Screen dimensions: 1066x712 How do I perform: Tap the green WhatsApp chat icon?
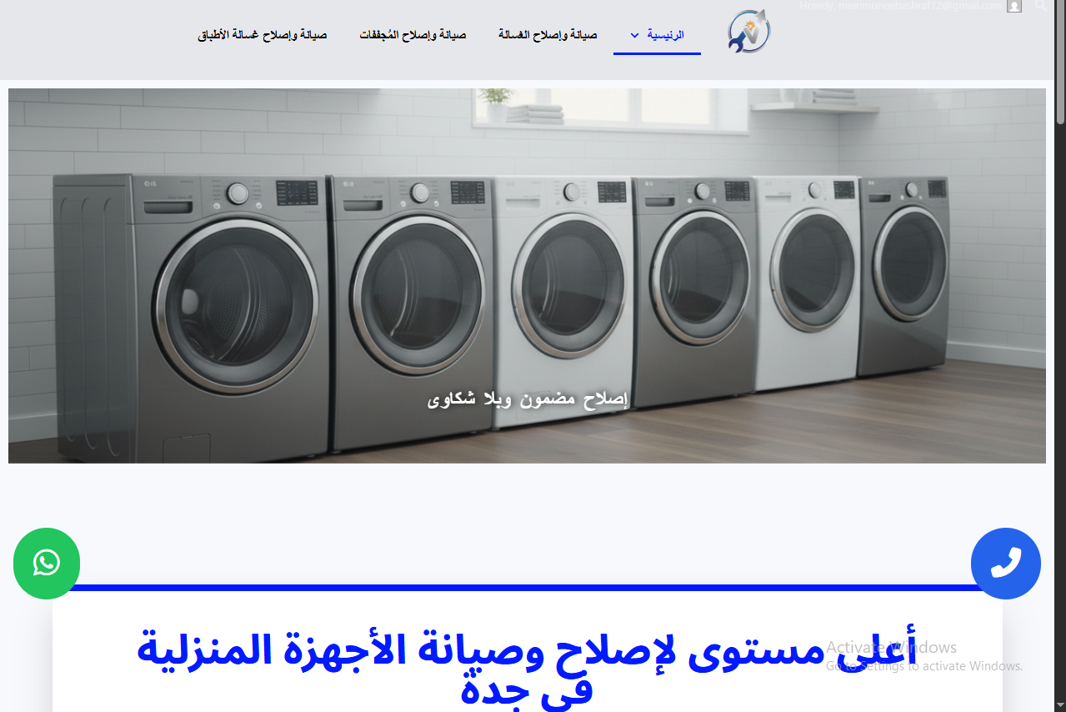[47, 564]
